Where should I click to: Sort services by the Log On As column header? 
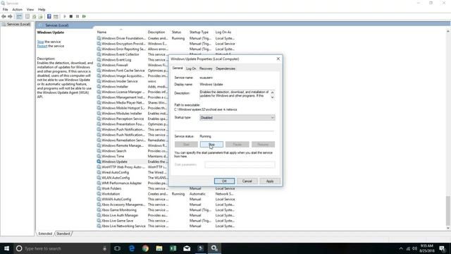click(x=223, y=32)
